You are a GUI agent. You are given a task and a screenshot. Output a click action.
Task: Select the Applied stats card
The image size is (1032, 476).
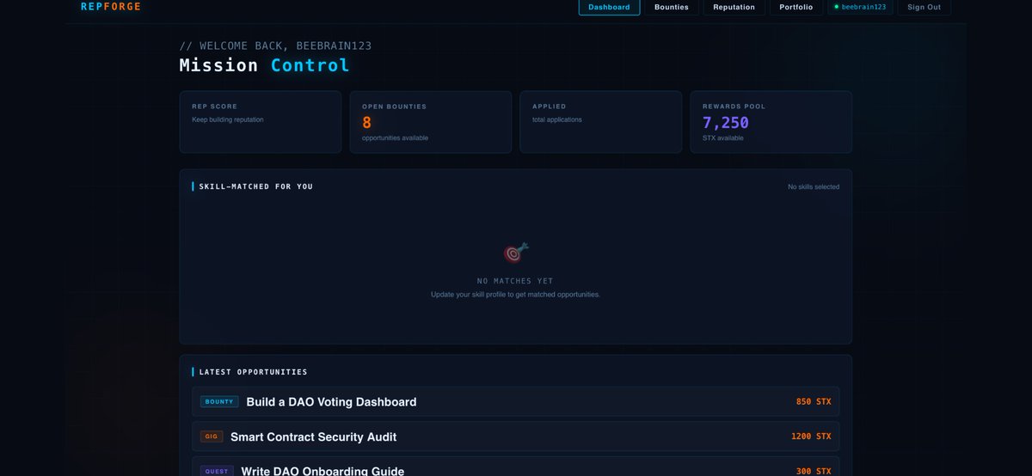[x=601, y=122]
